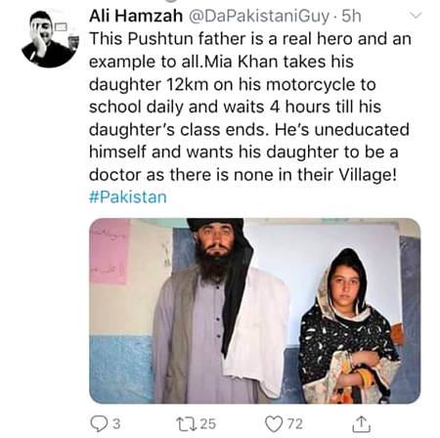Screen dimensions: 440x438
Task: Click the girl in the attached photo
Action: tap(349, 326)
